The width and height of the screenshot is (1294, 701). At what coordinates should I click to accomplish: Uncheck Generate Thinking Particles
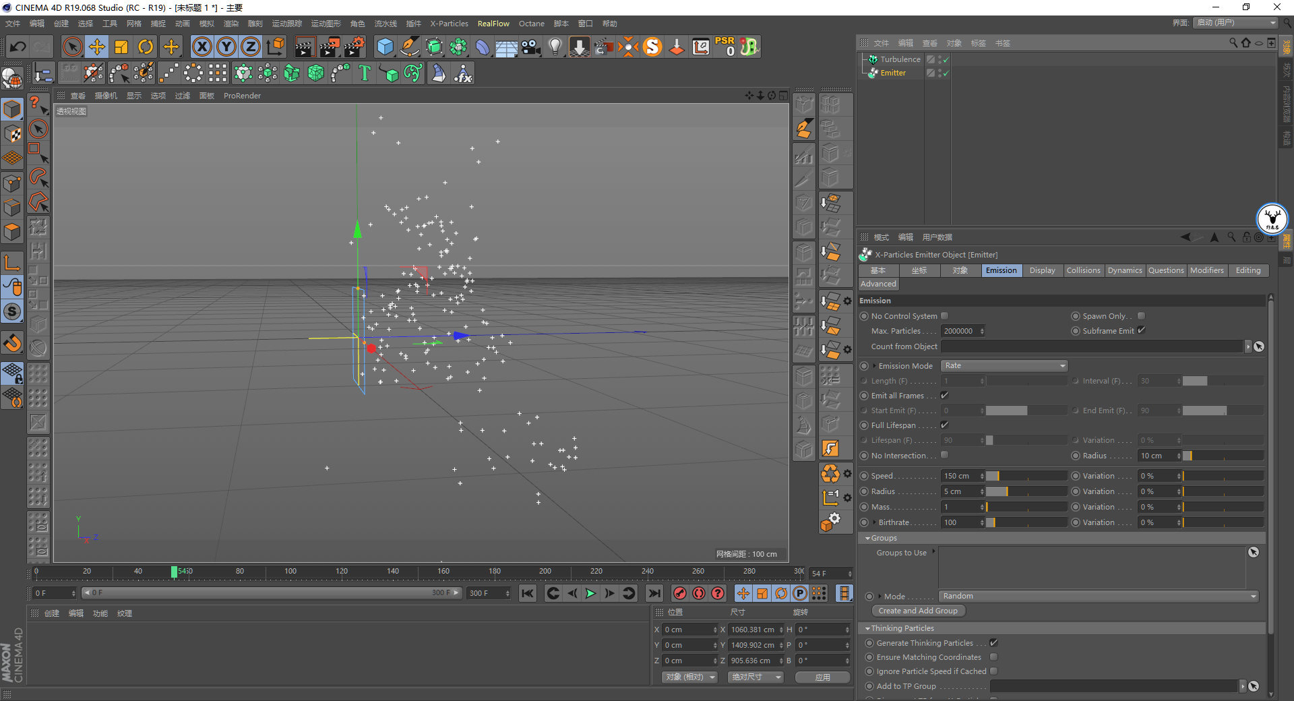click(x=993, y=643)
